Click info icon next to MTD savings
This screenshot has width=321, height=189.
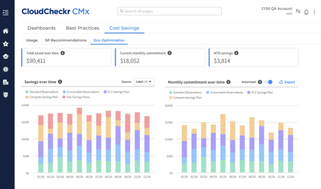[236, 53]
